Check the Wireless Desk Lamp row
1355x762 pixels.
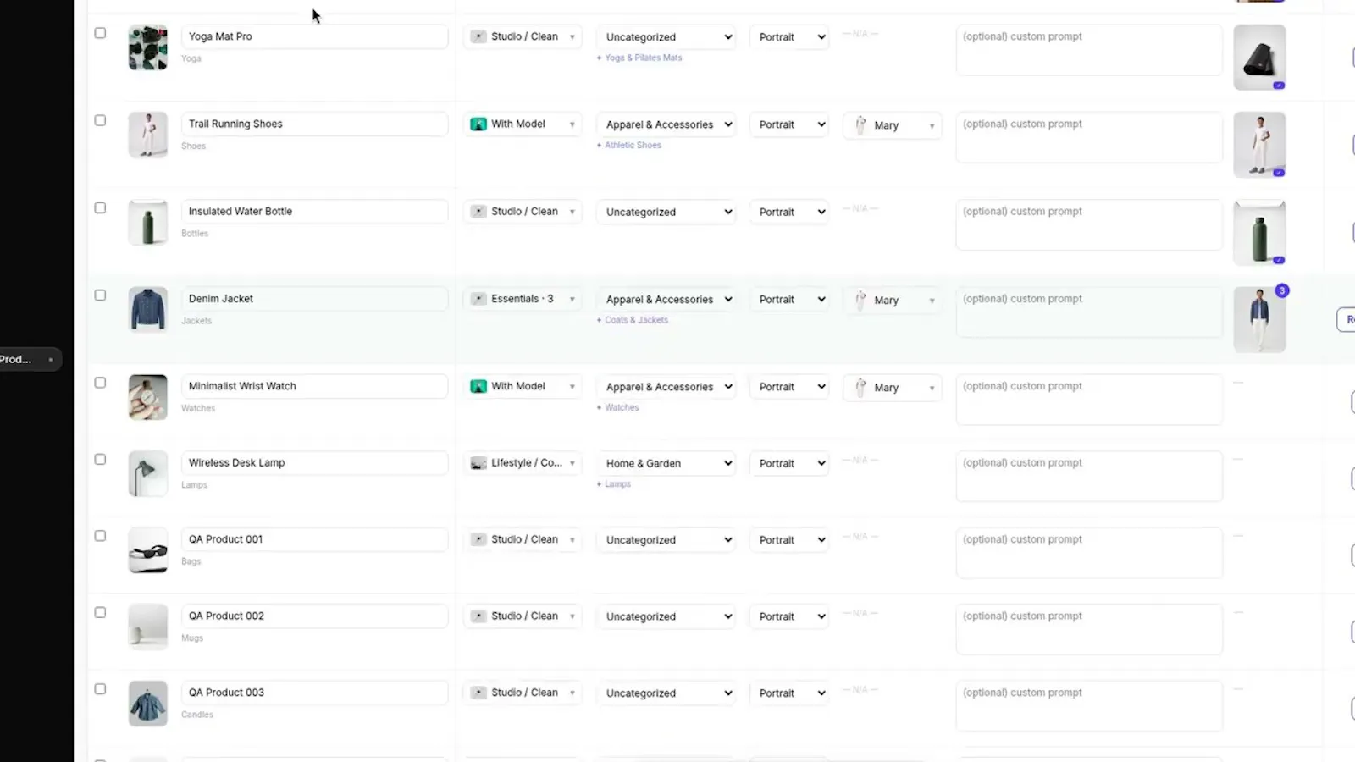pos(100,459)
